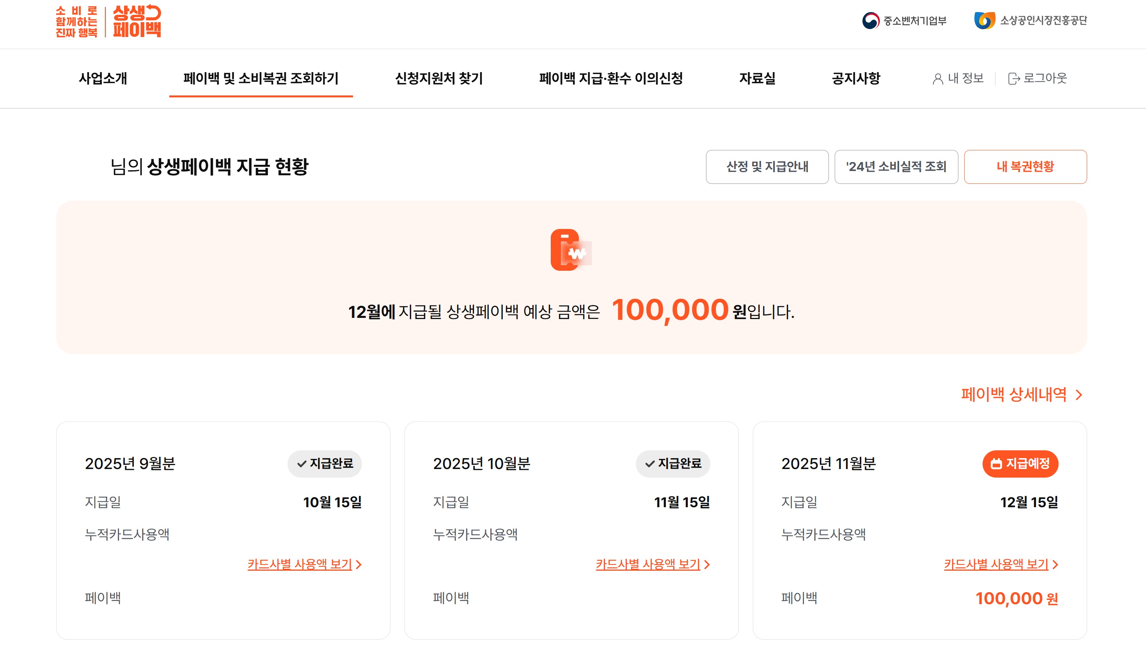Click the 중소벤처기업부 emblem
Screen dimensions: 1146x649
[870, 21]
